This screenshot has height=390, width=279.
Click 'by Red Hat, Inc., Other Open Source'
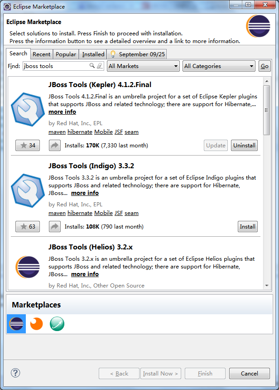[x=96, y=285]
